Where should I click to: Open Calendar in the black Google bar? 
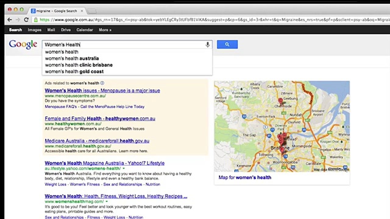85,30
